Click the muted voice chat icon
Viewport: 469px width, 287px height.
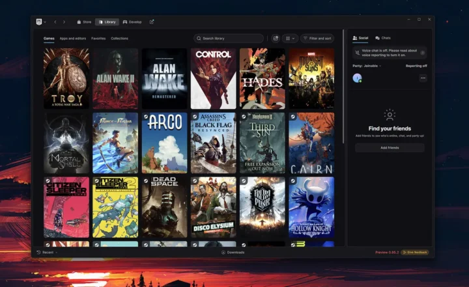pos(357,53)
